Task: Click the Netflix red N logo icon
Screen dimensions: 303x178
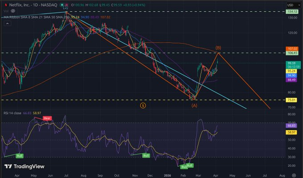Action: point(6,5)
